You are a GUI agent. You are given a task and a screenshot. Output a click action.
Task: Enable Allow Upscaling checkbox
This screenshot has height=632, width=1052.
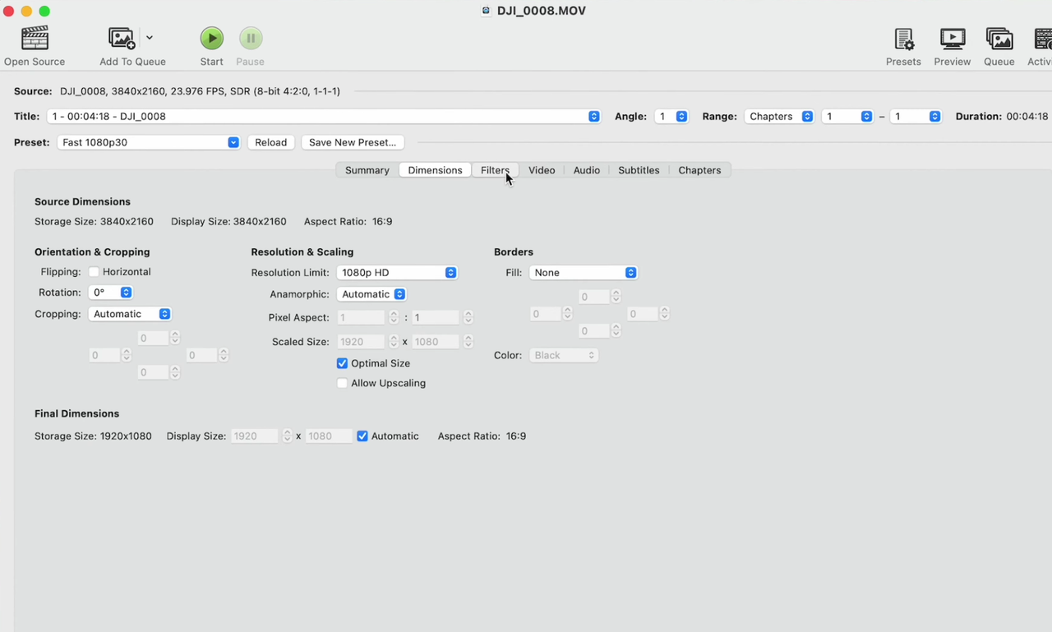(342, 383)
